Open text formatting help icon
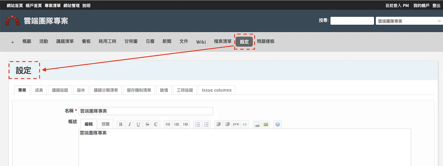 coord(278,124)
